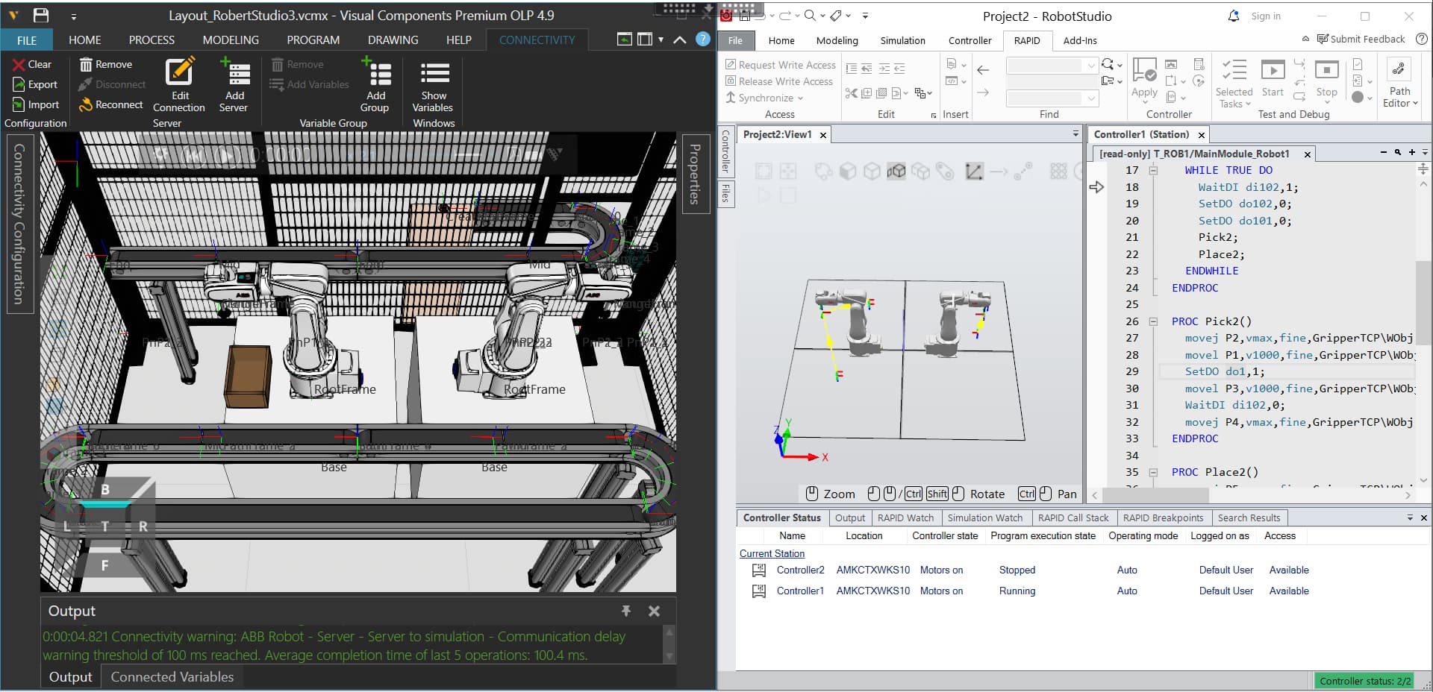Toggle the wireframe cube icon in View1 toolbar

(x=872, y=172)
